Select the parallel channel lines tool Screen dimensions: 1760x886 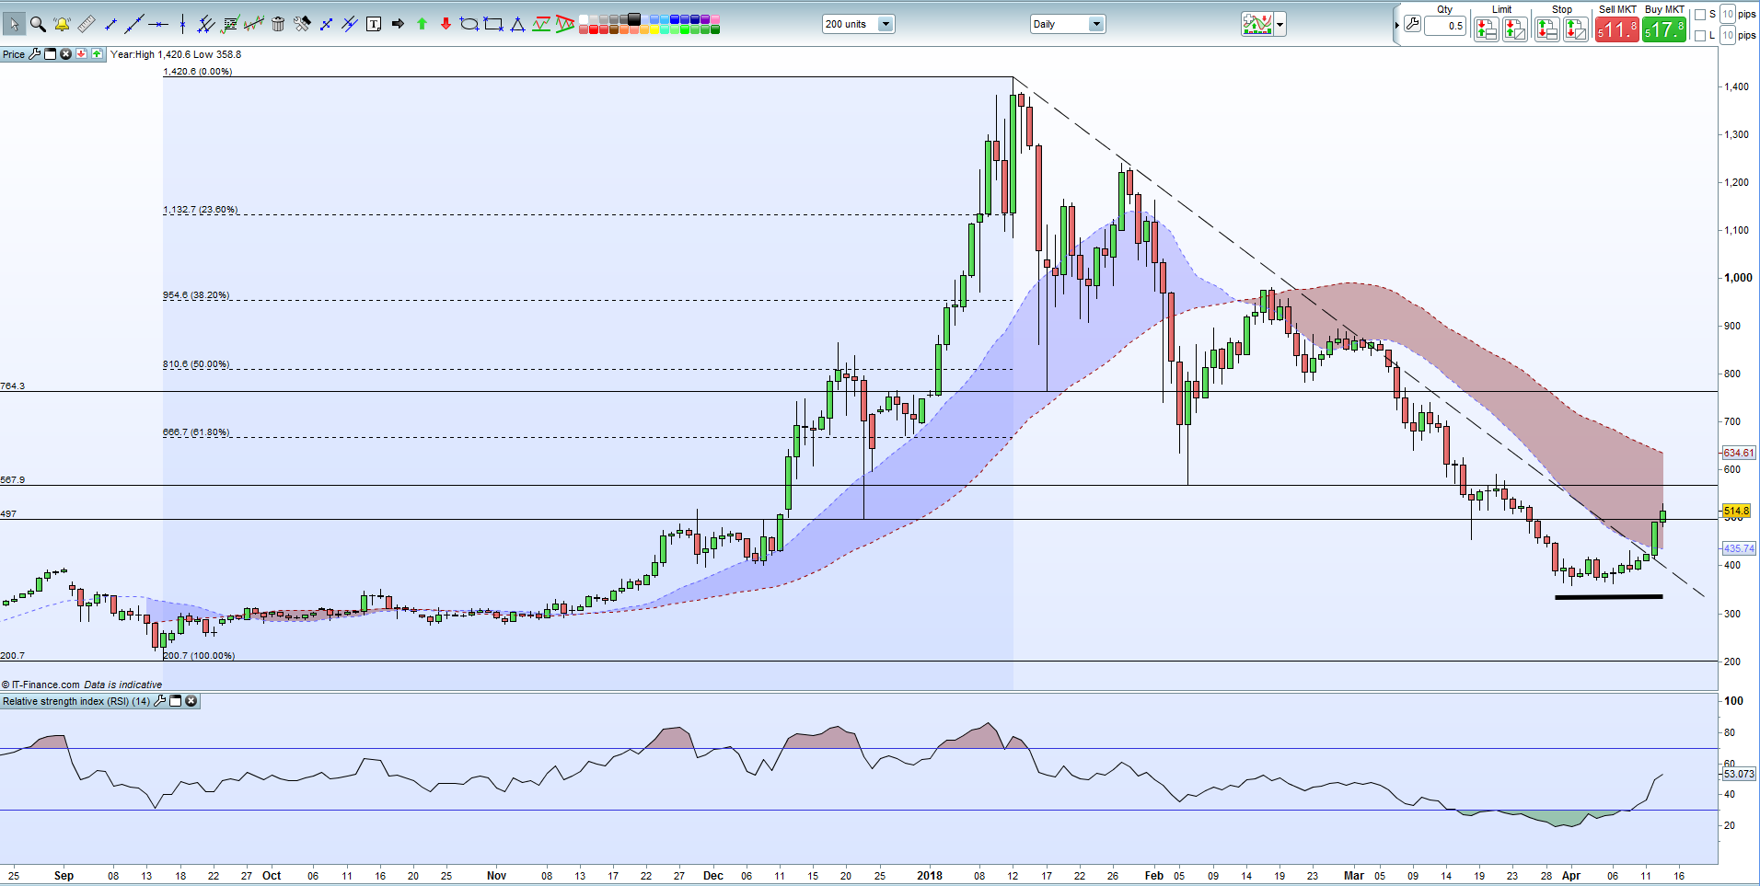pyautogui.click(x=206, y=25)
